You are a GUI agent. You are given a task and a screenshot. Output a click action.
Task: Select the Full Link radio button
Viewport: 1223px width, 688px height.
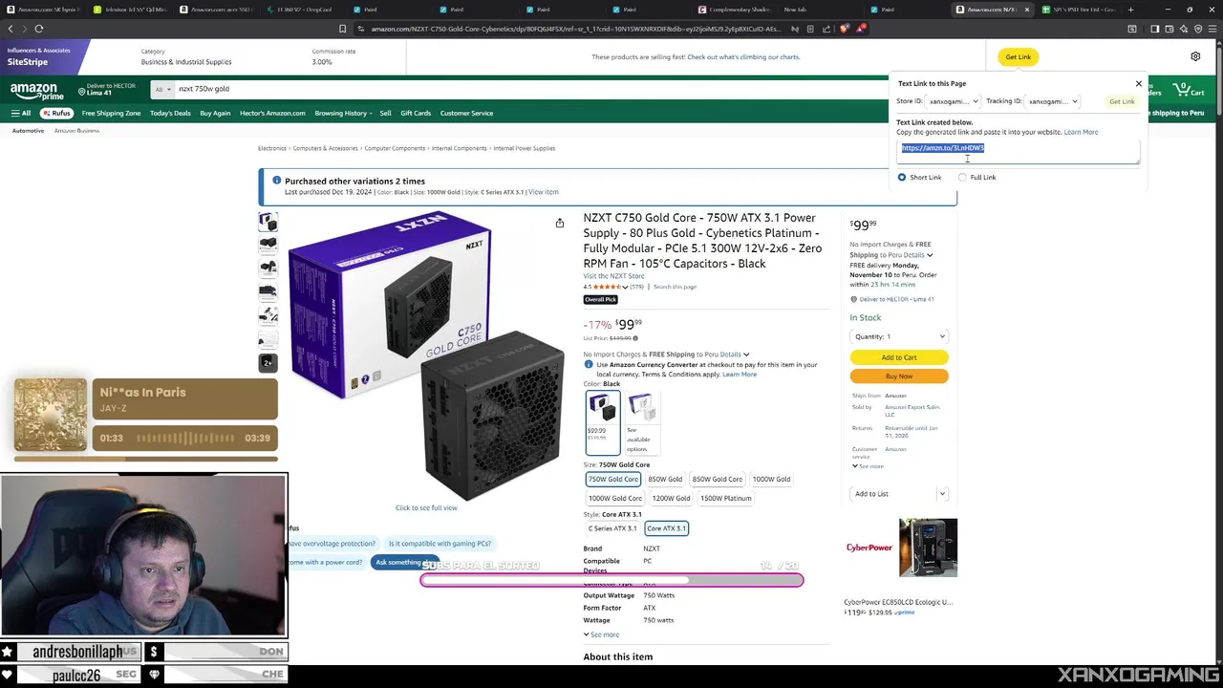coord(962,177)
